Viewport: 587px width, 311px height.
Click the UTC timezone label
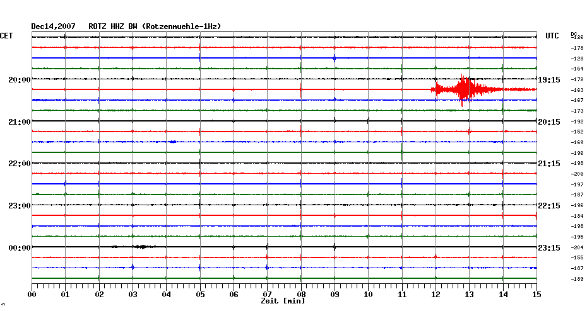[x=552, y=36]
